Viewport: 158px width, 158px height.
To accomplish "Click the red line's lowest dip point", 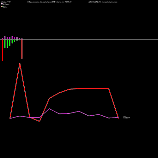I will (39, 121).
